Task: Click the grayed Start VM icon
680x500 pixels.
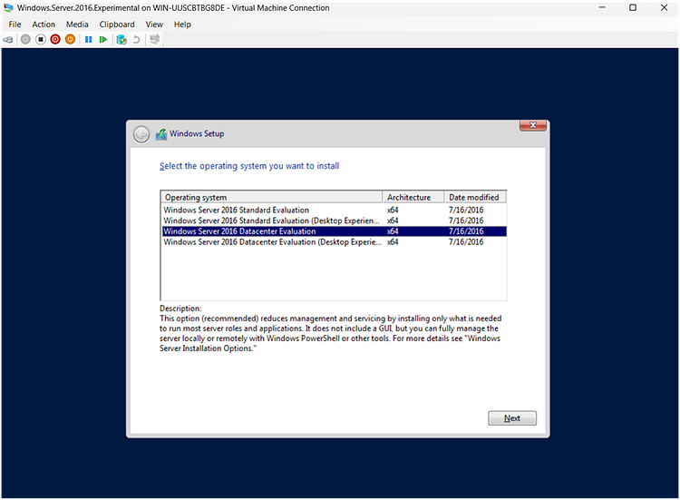Action: [x=25, y=40]
